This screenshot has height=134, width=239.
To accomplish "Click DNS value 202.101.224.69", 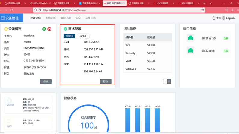I will coord(93,72).
